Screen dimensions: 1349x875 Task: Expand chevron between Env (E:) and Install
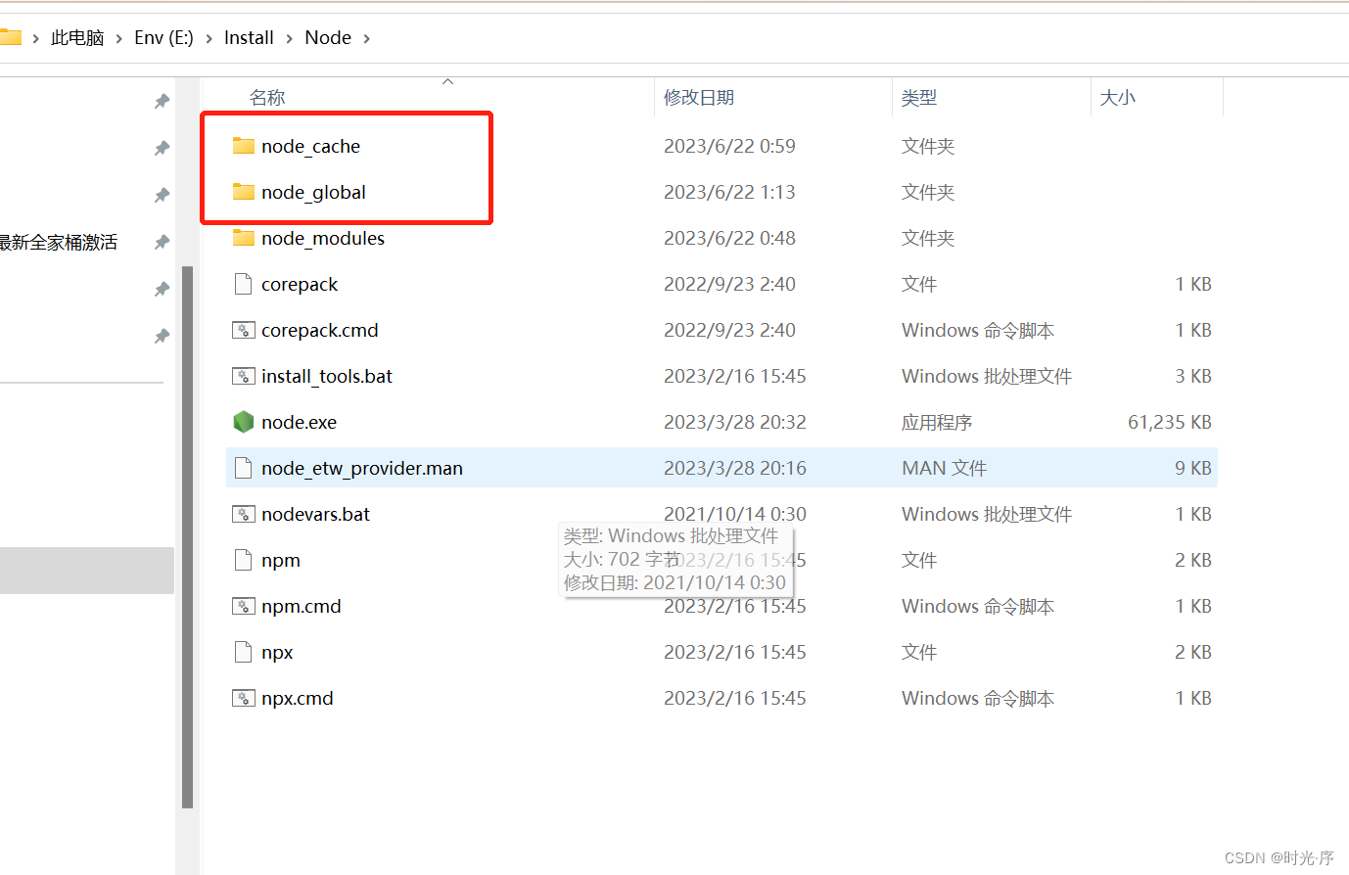click(209, 38)
